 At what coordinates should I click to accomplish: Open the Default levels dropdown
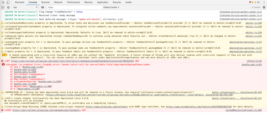(x=111, y=7)
